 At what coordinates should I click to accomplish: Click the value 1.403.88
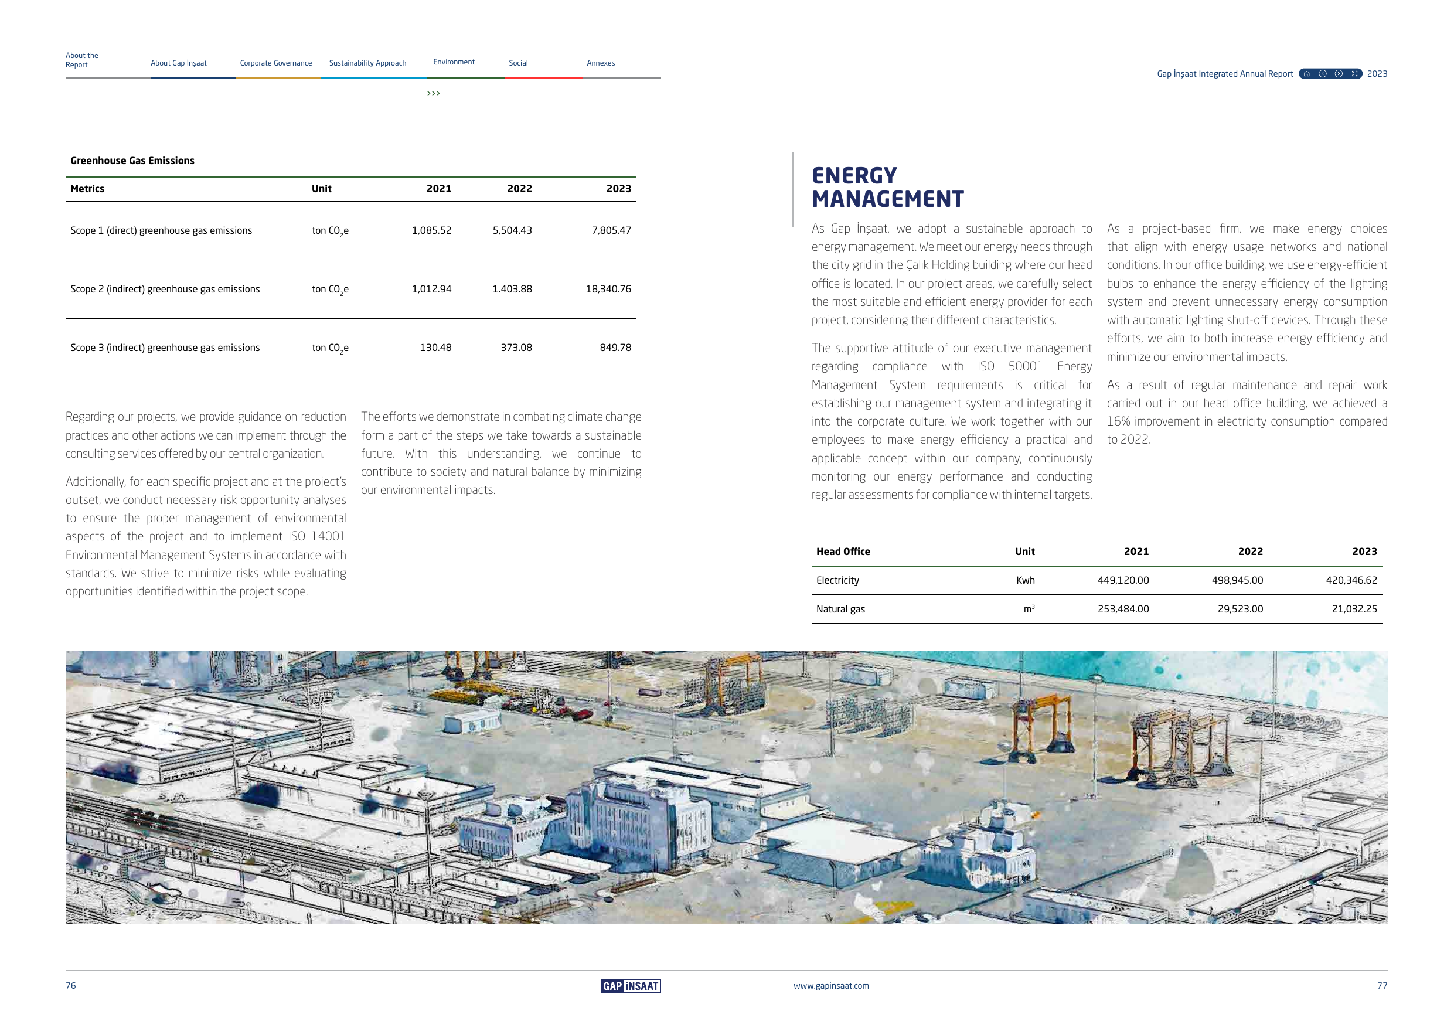pos(512,288)
